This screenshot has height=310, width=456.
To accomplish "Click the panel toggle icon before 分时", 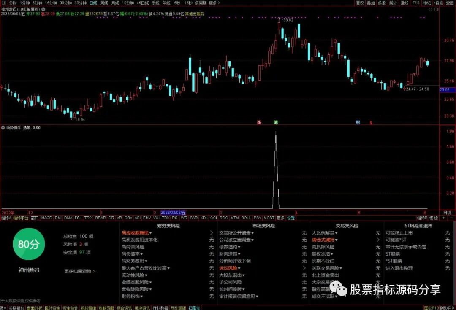I will [x=4, y=3].
